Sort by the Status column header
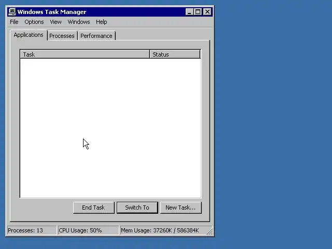The height and width of the screenshot is (249, 332). coord(175,54)
